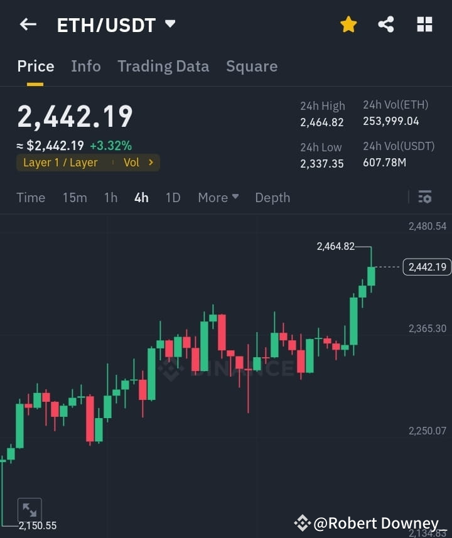Open the chart indicator settings icon
Screen dimensions: 452x538
click(425, 197)
